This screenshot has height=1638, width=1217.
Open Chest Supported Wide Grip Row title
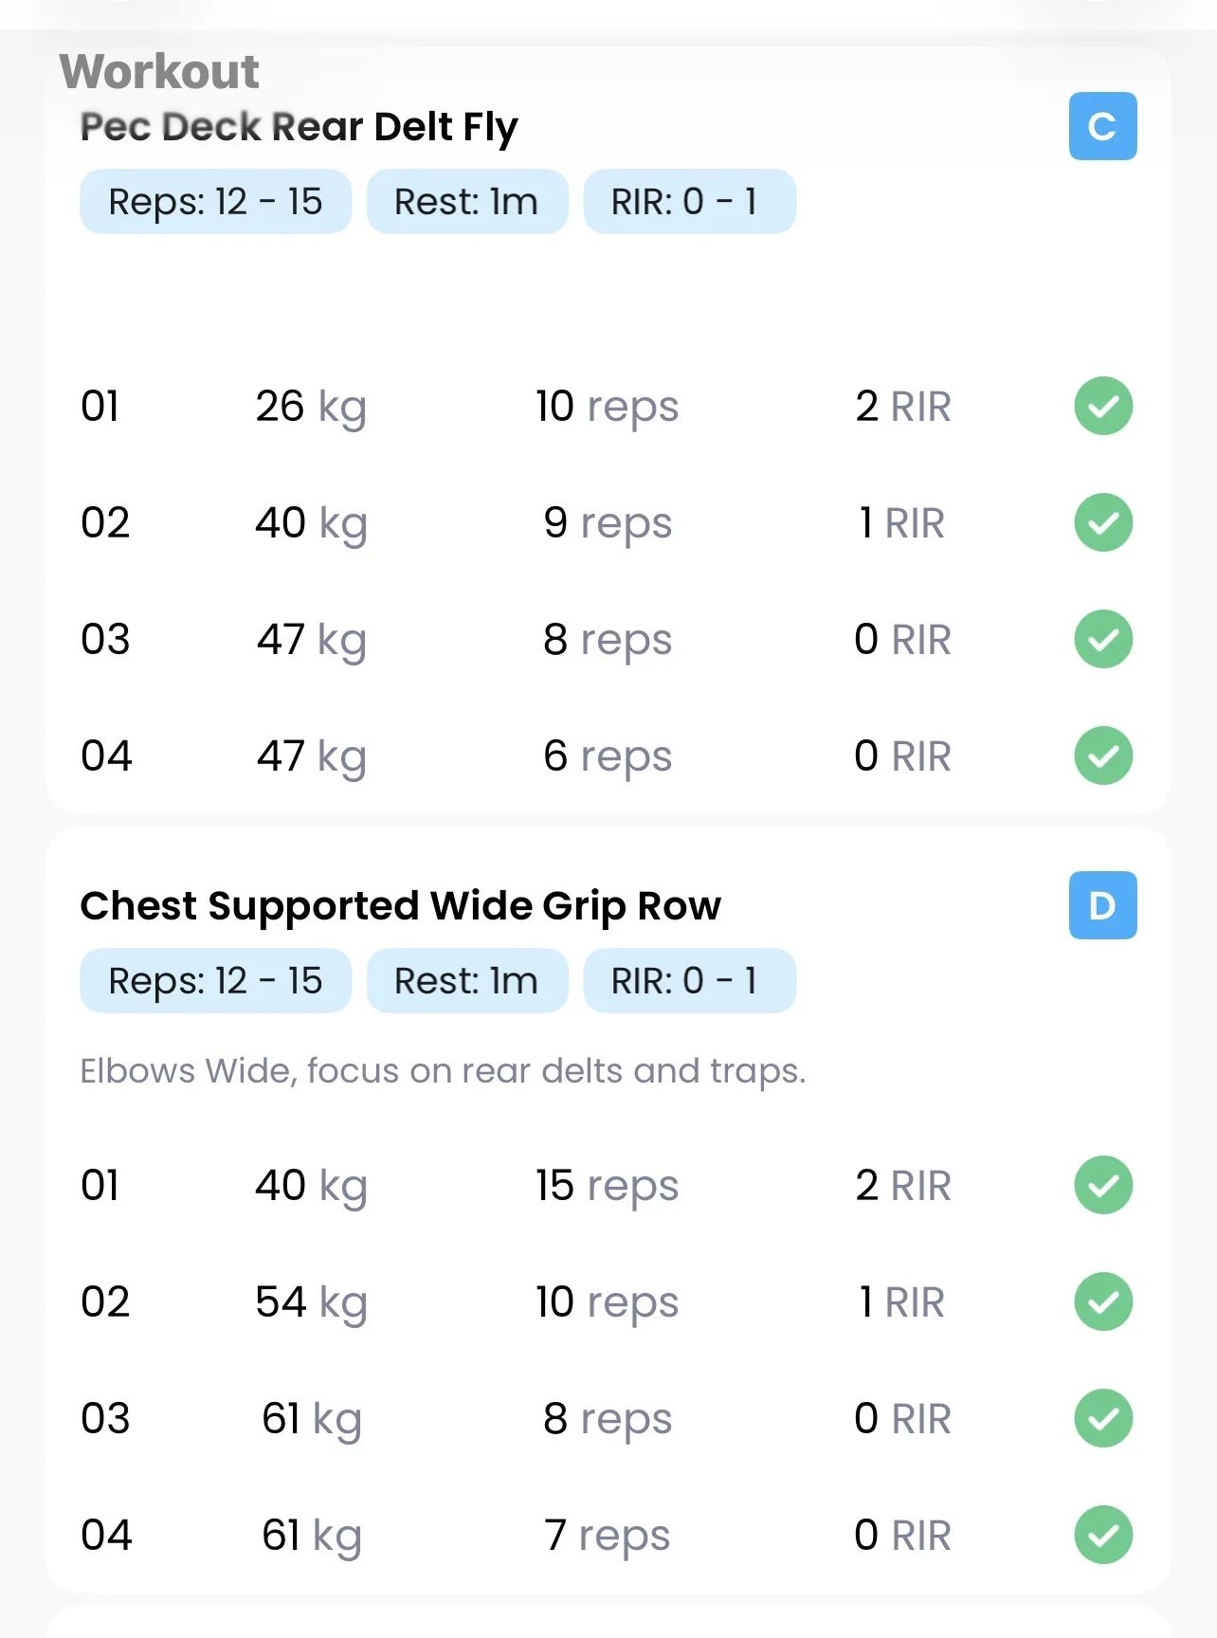(400, 906)
